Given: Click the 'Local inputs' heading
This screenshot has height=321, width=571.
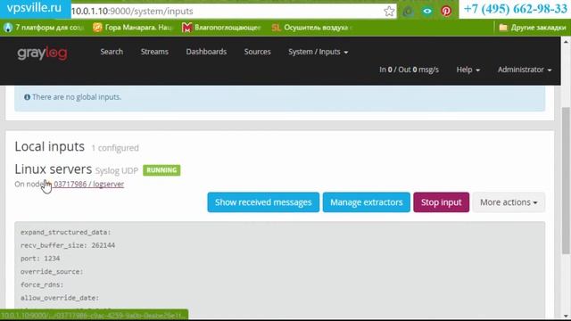Looking at the screenshot, I should pyautogui.click(x=50, y=146).
